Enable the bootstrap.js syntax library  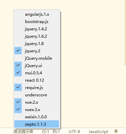(37, 22)
